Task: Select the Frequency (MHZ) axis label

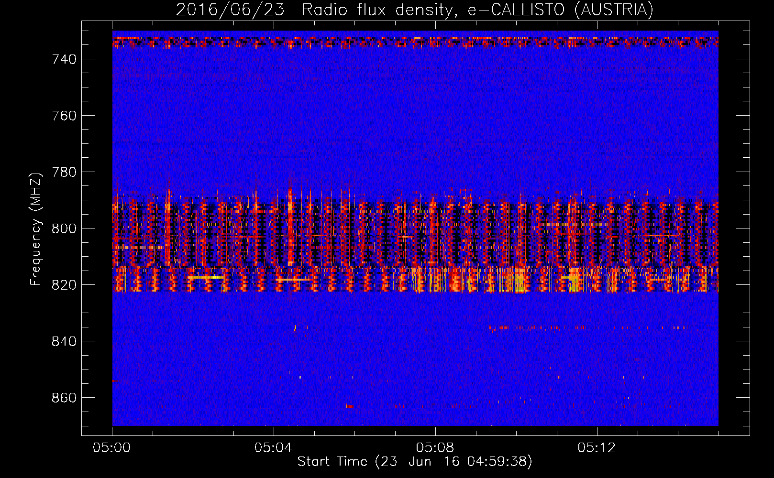Action: pyautogui.click(x=35, y=229)
